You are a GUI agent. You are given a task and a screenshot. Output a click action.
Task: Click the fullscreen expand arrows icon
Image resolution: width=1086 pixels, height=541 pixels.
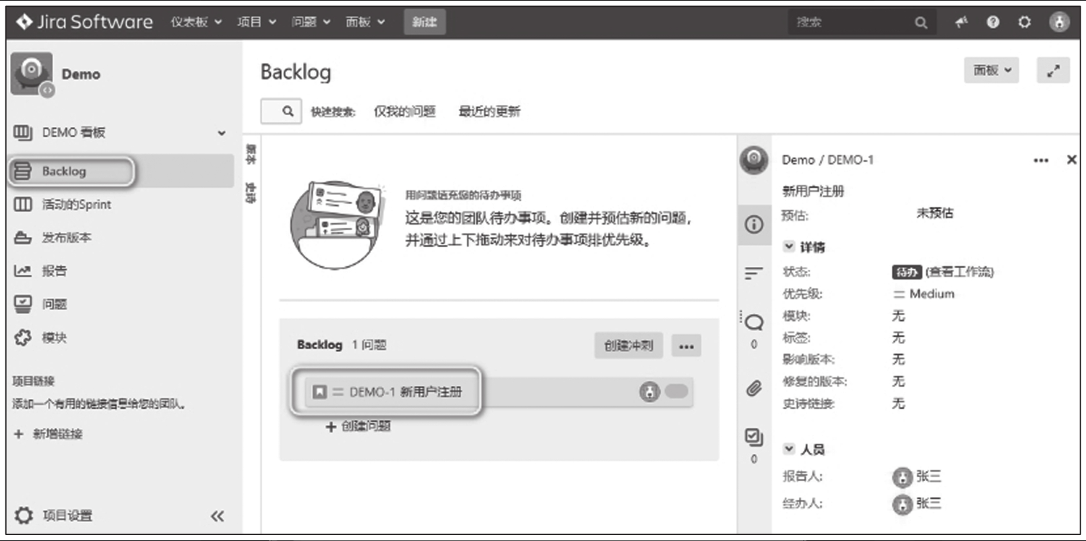pyautogui.click(x=1054, y=70)
